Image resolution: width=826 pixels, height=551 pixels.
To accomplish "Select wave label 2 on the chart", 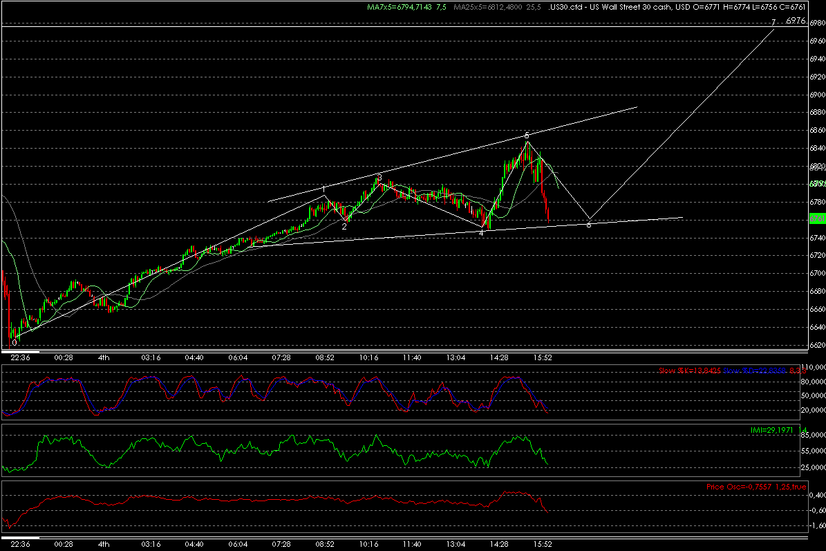I will (344, 227).
